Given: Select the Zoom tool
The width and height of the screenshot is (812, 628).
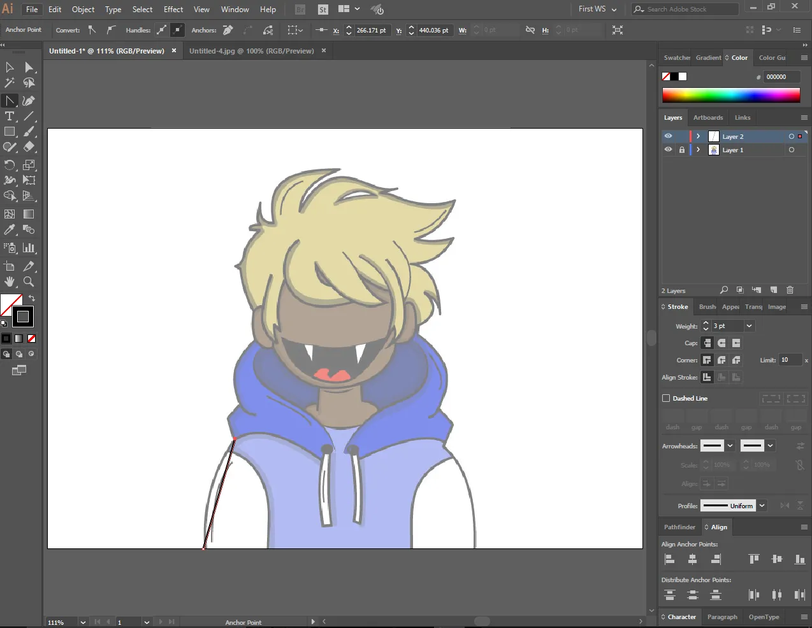Looking at the screenshot, I should 29,282.
